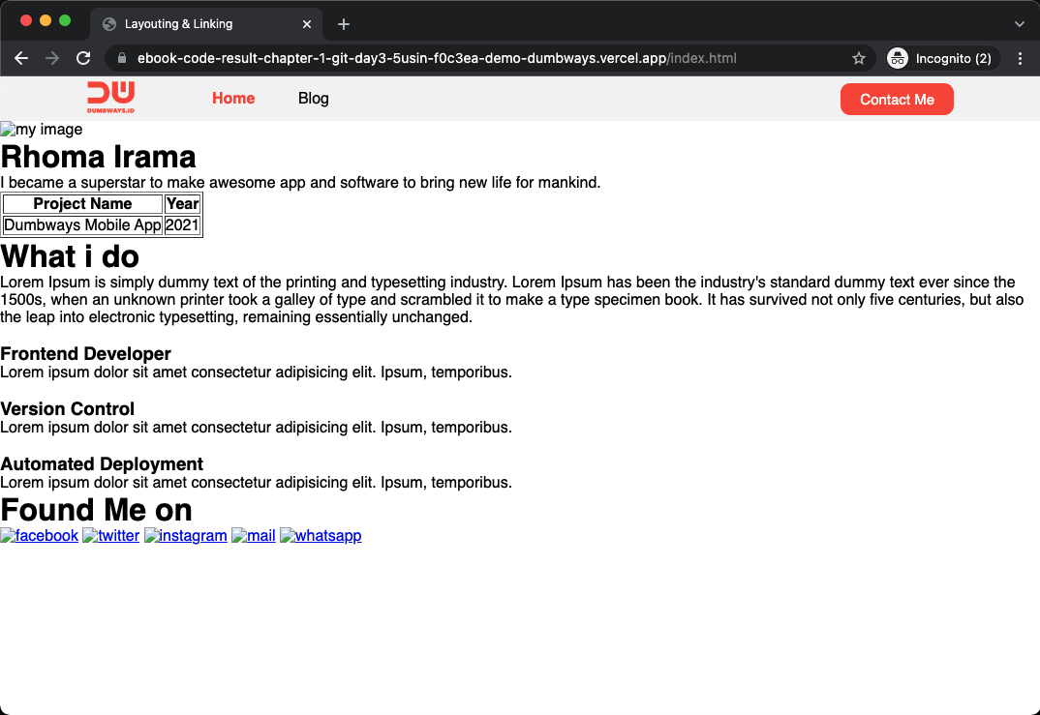Viewport: 1040px width, 715px height.
Task: Open the Chrome three-dot menu
Action: [1020, 58]
